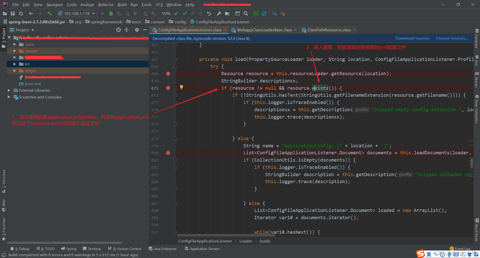Click the Open folder toolbar icon
This screenshot has width=480, height=258.
(x=5, y=14)
